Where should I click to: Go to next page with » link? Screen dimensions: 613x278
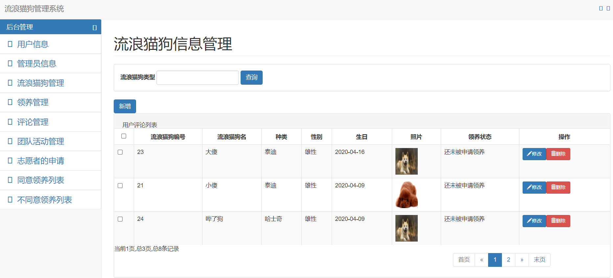(x=522, y=260)
